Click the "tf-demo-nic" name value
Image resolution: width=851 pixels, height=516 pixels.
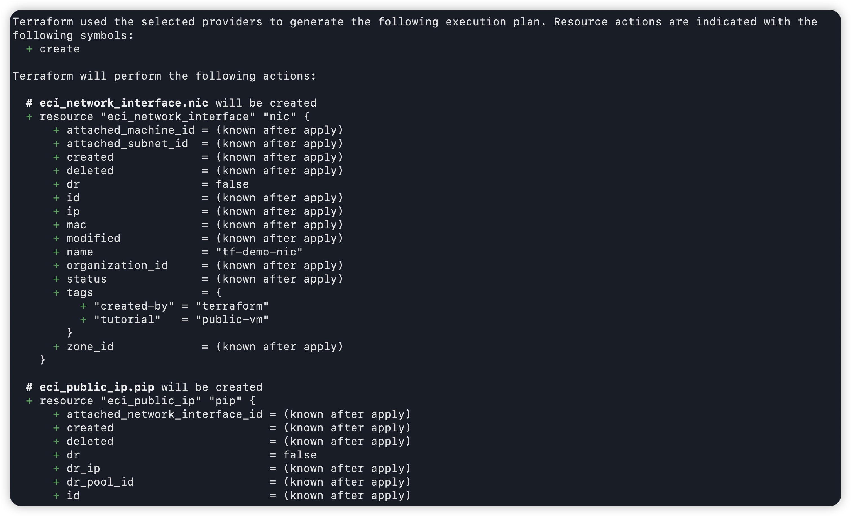259,252
